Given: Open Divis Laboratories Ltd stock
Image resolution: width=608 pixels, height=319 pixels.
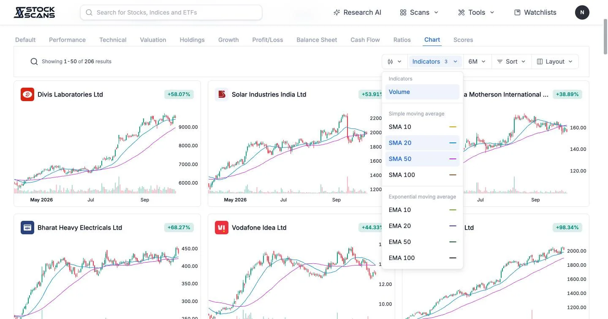Looking at the screenshot, I should pyautogui.click(x=70, y=94).
